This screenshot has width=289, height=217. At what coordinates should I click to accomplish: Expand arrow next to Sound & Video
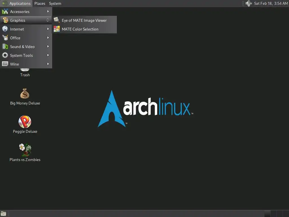(x=48, y=46)
